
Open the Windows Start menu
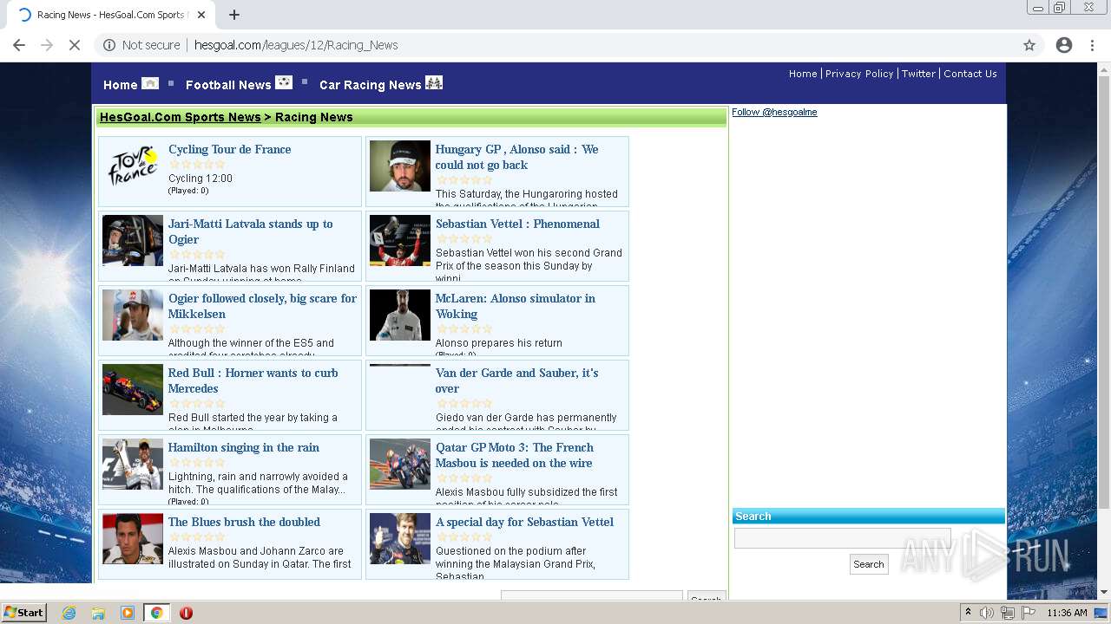tap(23, 613)
